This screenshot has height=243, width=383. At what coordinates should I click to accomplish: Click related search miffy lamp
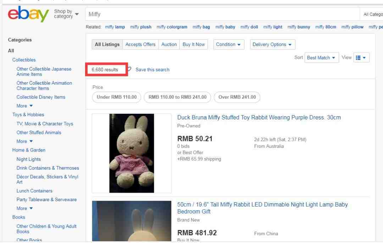coord(115,27)
